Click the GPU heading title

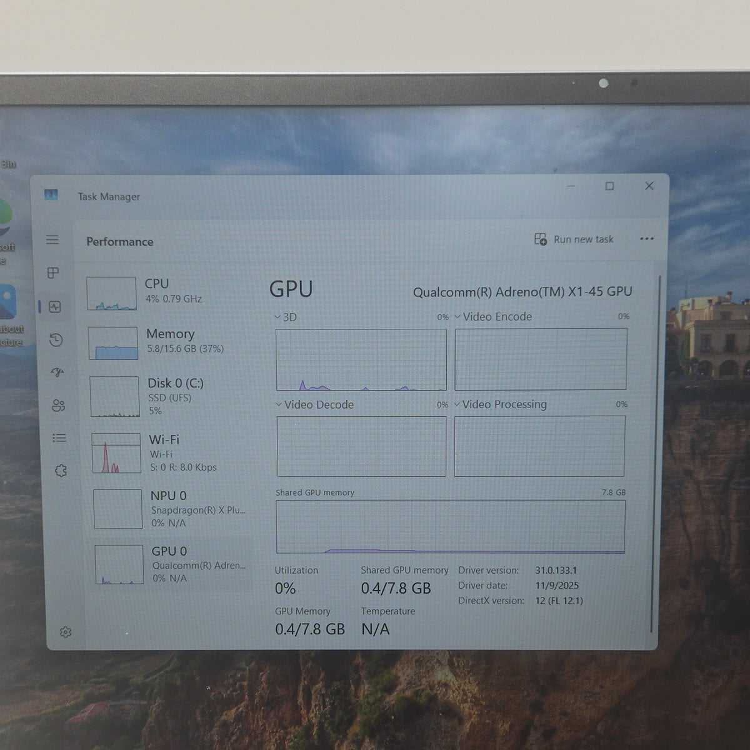tap(291, 289)
